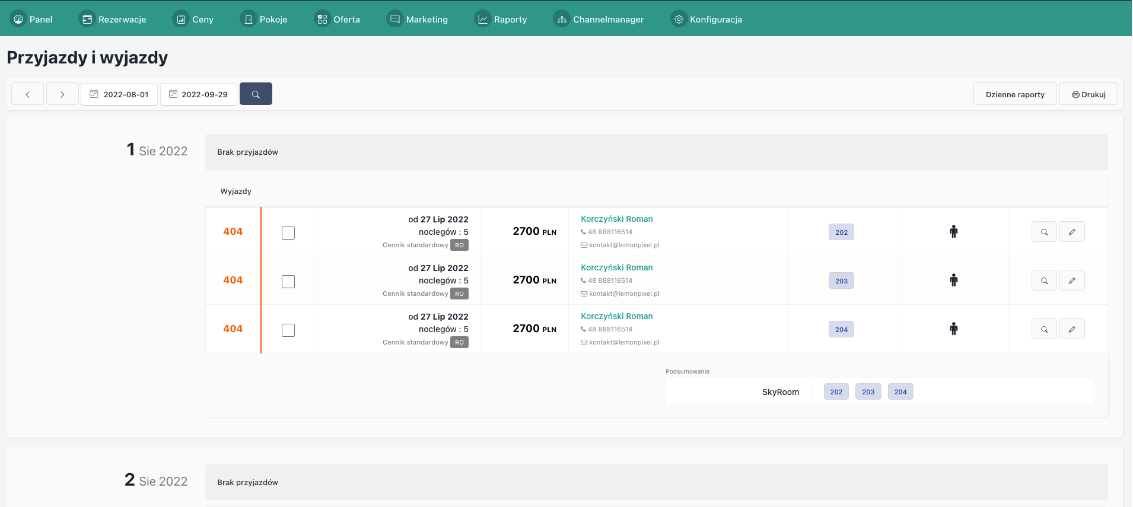Click the reservation number 404 in room 203 row
1133x507 pixels.
point(233,280)
